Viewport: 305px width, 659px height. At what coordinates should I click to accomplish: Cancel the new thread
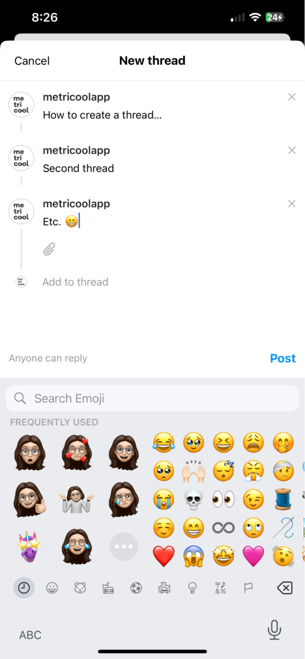click(32, 61)
